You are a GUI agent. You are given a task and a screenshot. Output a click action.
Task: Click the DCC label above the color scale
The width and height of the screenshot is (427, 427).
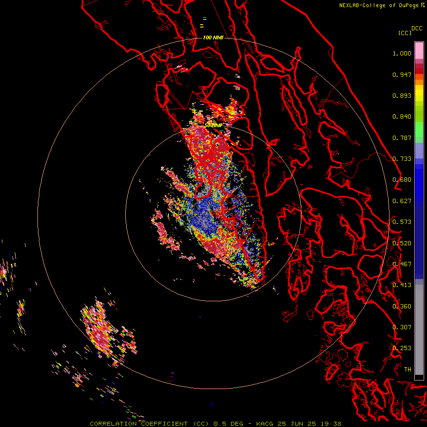click(x=417, y=28)
